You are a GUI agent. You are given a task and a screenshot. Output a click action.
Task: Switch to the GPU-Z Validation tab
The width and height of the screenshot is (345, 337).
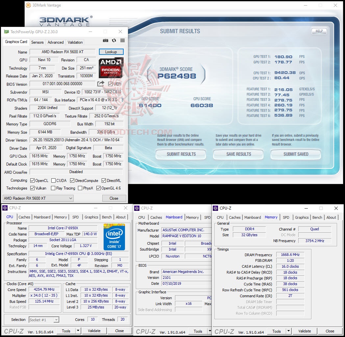75,42
